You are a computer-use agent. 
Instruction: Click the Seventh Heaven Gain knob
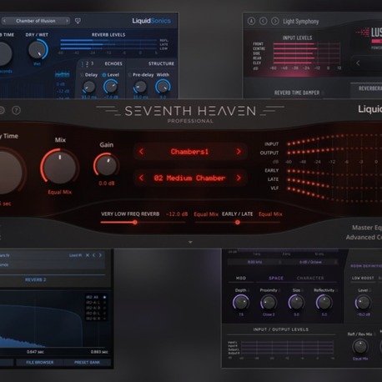[107, 165]
